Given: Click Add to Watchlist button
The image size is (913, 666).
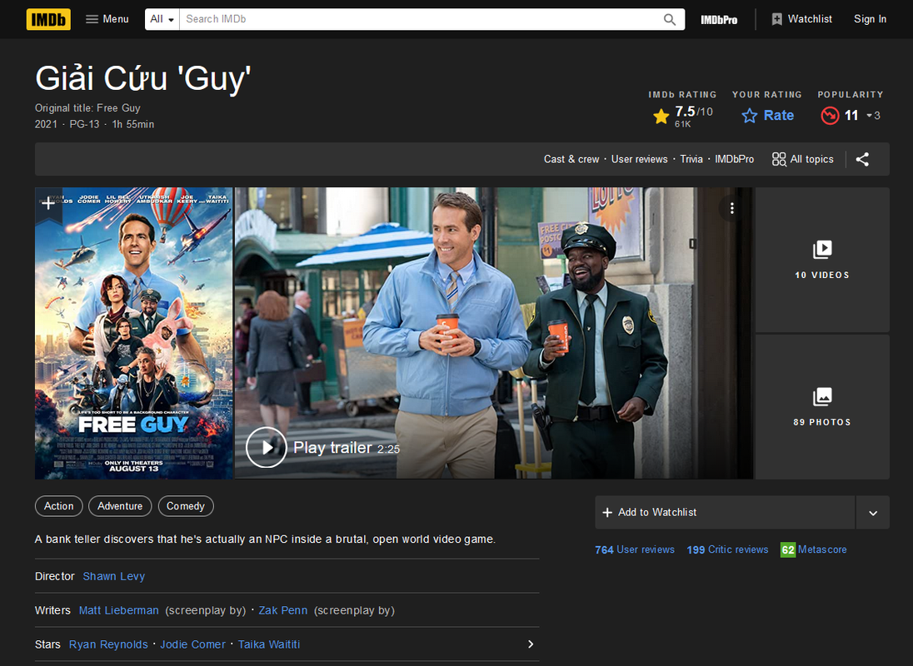Looking at the screenshot, I should click(x=725, y=513).
